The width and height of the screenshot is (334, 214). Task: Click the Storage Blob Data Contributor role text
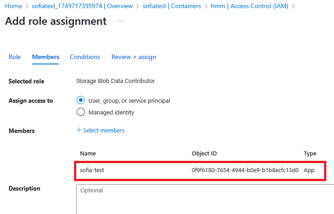pos(116,81)
